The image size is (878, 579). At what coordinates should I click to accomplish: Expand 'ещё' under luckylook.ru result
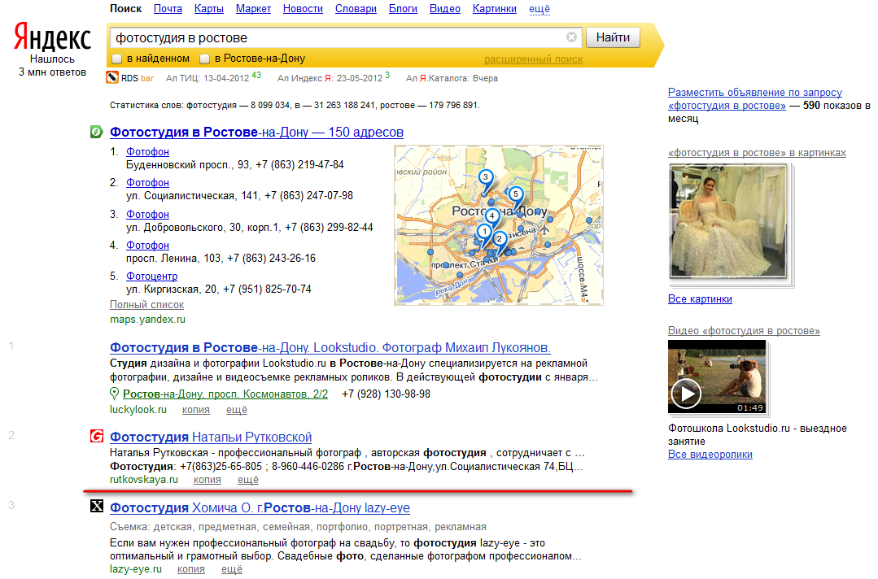coord(236,410)
